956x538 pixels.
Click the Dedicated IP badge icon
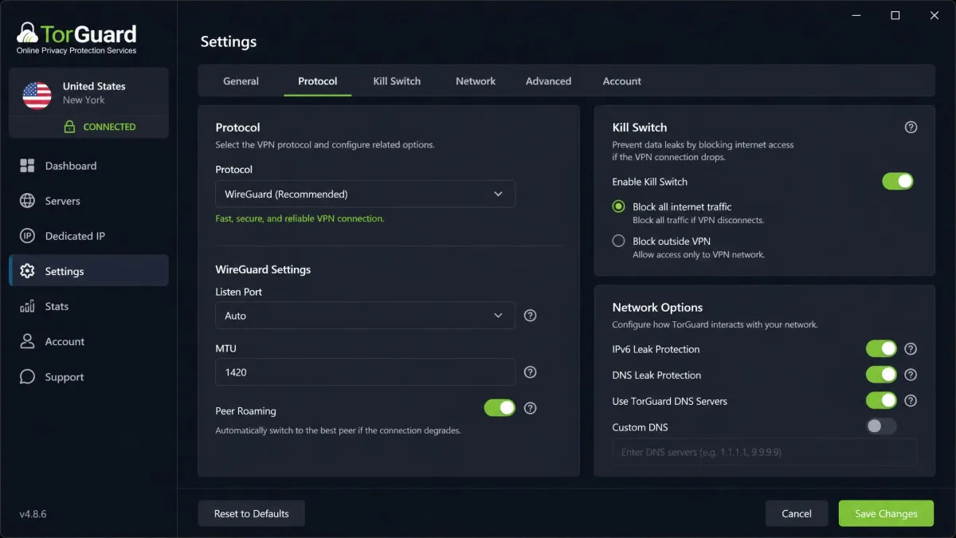pyautogui.click(x=27, y=236)
